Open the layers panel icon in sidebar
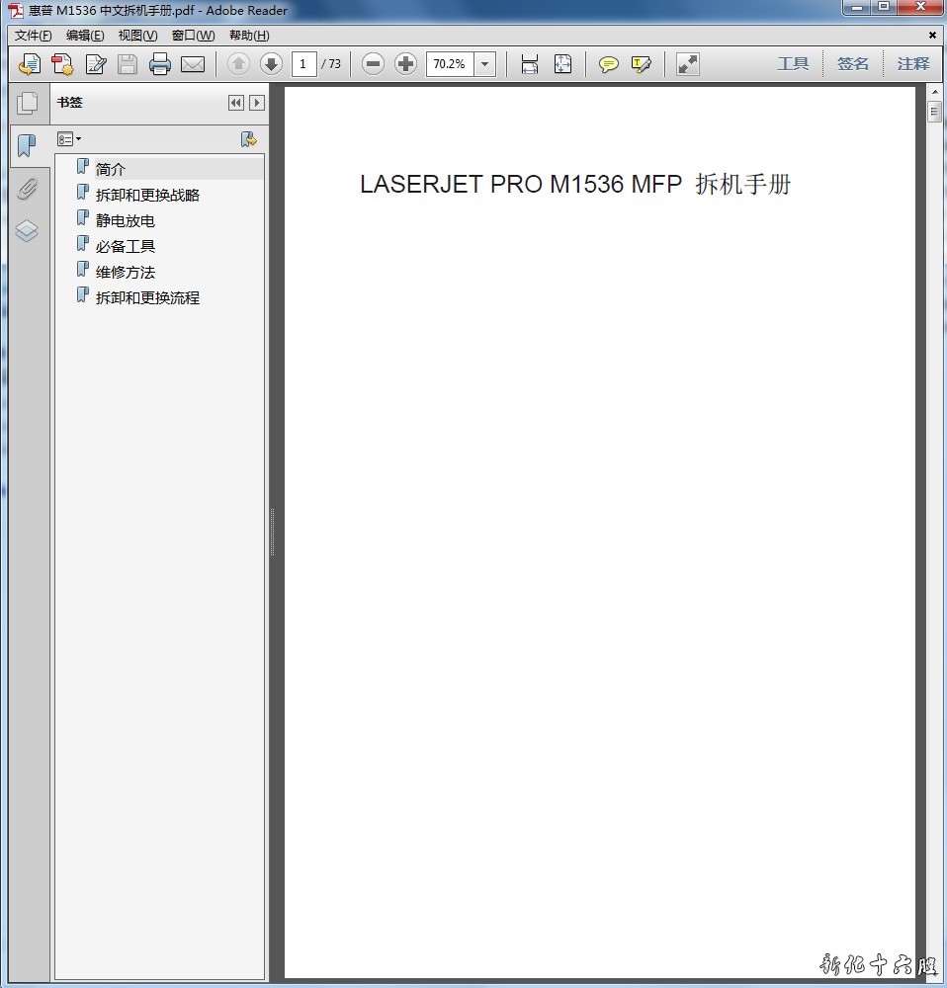Image resolution: width=947 pixels, height=988 pixels. point(27,231)
